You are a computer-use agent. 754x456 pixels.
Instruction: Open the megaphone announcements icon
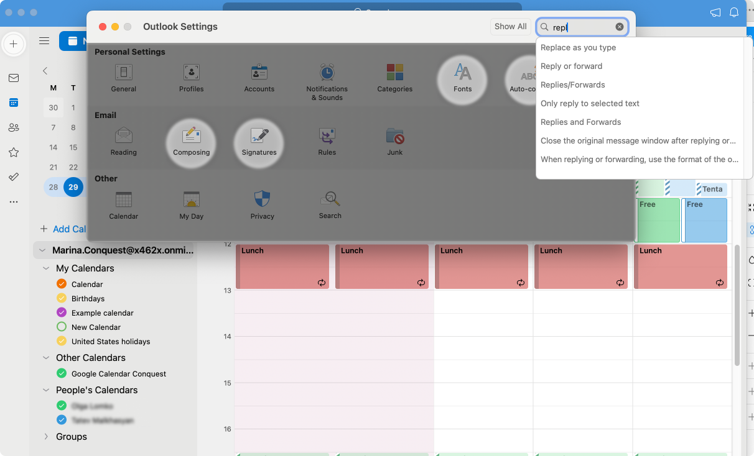715,12
